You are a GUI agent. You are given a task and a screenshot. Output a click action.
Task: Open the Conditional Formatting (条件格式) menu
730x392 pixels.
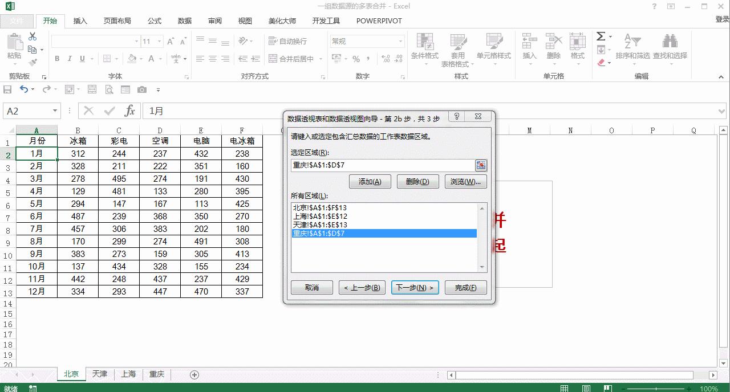(x=425, y=50)
